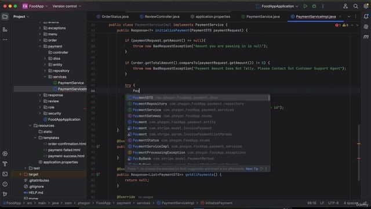This screenshot has height=209, width=371.
Task: Open more run actions menu
Action: coord(323,6)
